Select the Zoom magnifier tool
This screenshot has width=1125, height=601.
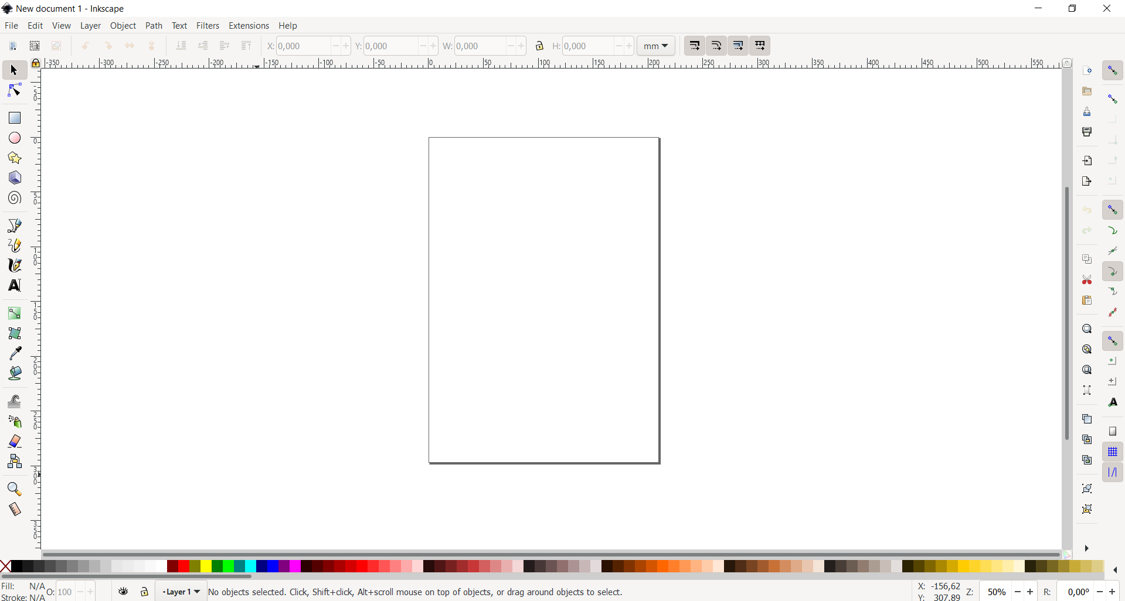15,489
